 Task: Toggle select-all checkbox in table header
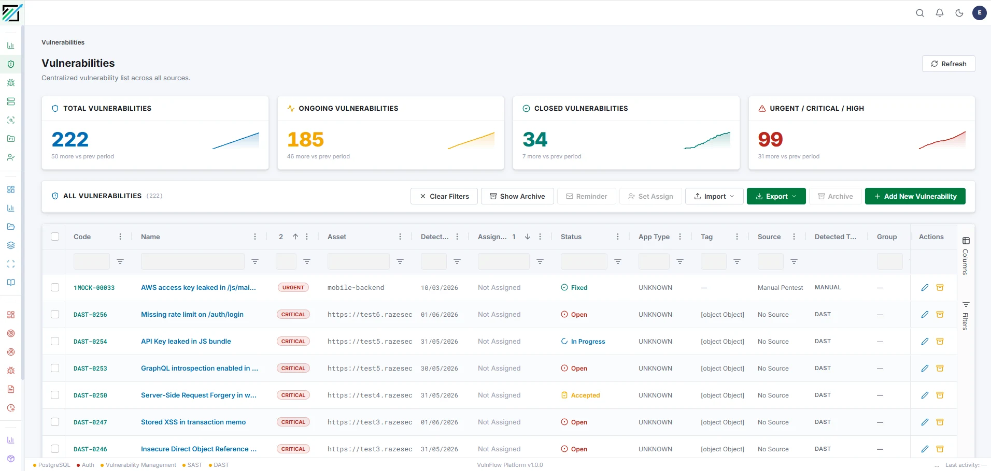tap(55, 237)
